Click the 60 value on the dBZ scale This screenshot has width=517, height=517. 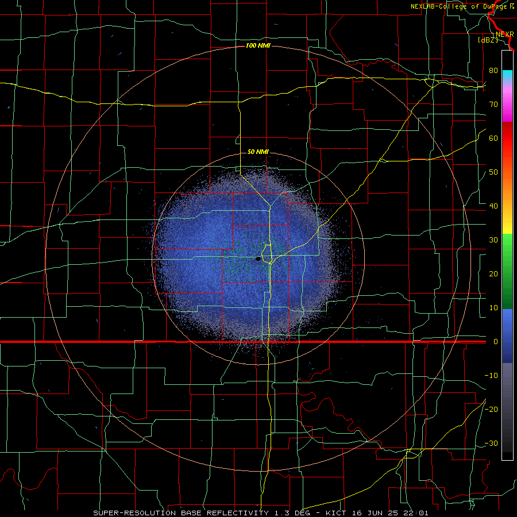pyautogui.click(x=493, y=138)
